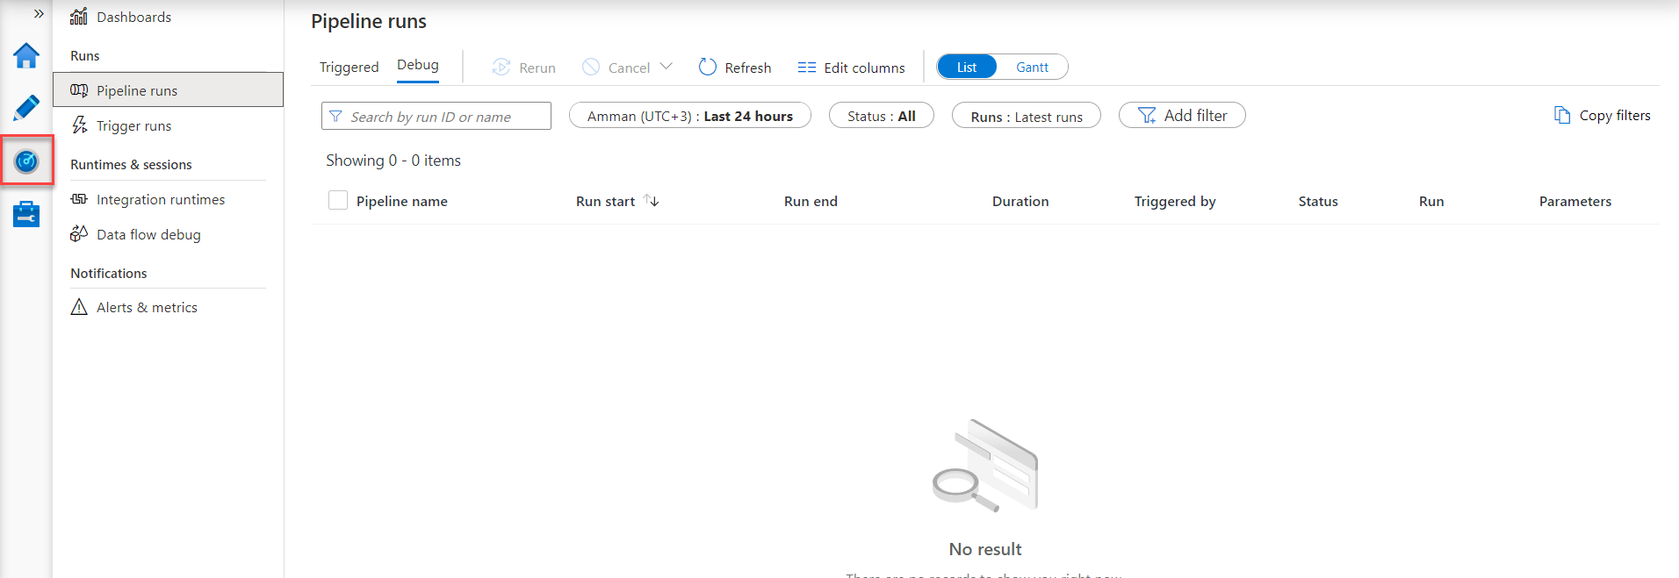Open the Cancel dropdown chevron
Image resolution: width=1679 pixels, height=578 pixels.
pyautogui.click(x=667, y=67)
